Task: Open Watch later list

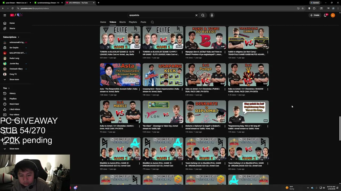Action: pyautogui.click(x=14, y=104)
